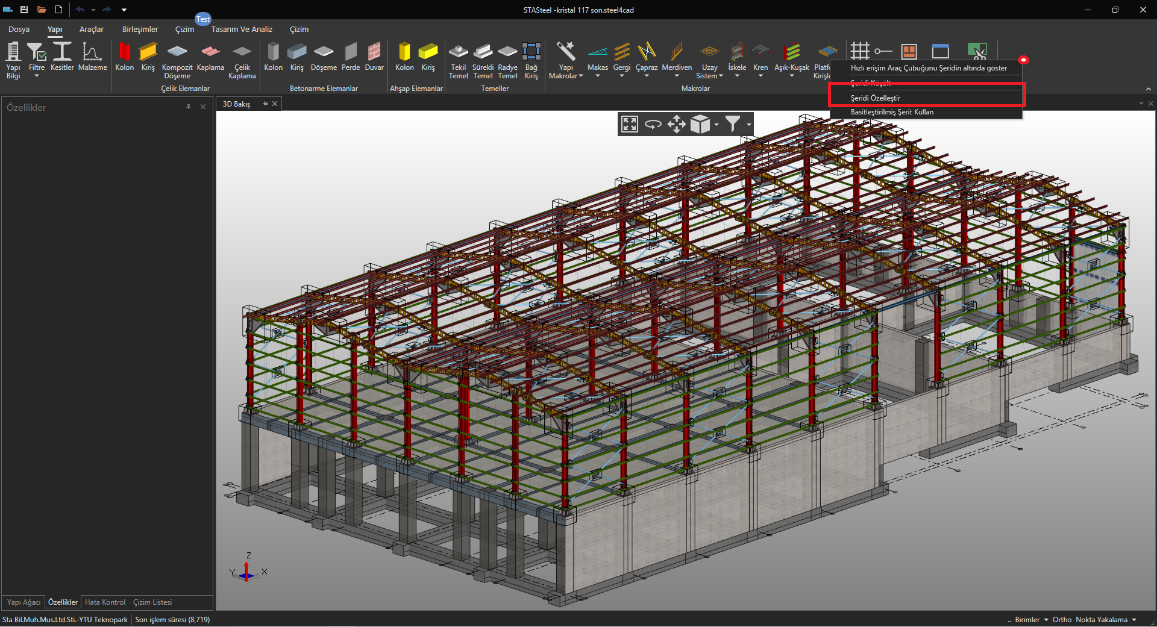
Task: Activate the orbit rotate view tool
Action: [x=653, y=125]
